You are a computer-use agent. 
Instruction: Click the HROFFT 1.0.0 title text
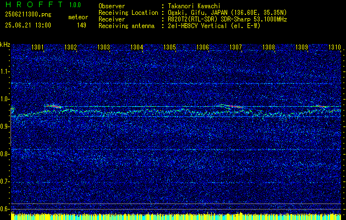click(43, 4)
